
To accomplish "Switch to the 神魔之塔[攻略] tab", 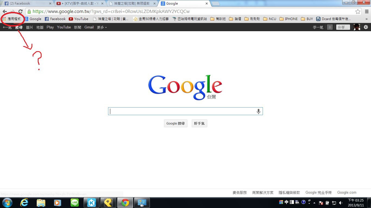I will coord(132,4).
